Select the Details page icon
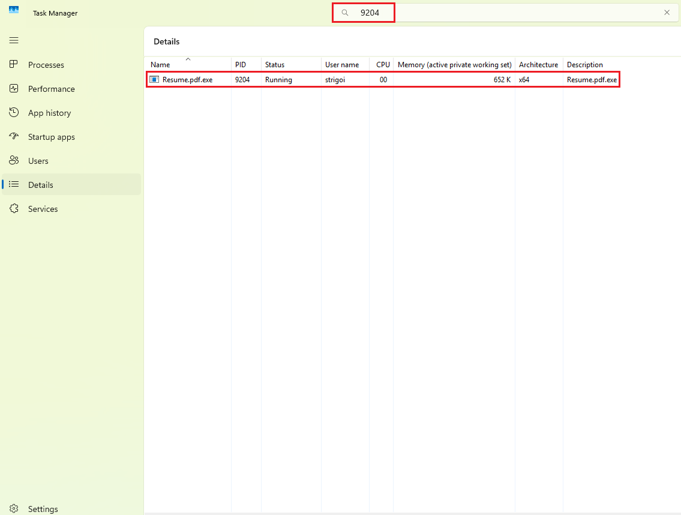This screenshot has width=681, height=515. [x=14, y=184]
